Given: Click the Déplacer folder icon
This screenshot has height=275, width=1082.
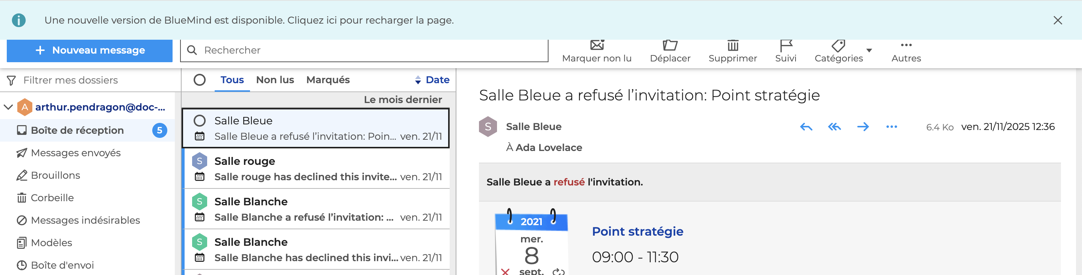Looking at the screenshot, I should point(670,46).
